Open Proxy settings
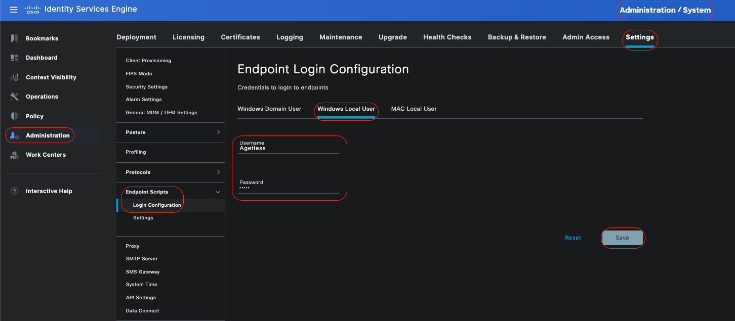 [133, 246]
